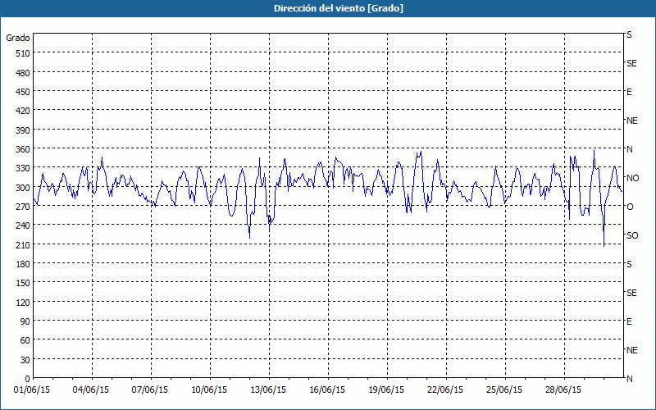Click the lowest dip of the blue wind line
Image resolution: width=656 pixels, height=410 pixels.
point(604,245)
